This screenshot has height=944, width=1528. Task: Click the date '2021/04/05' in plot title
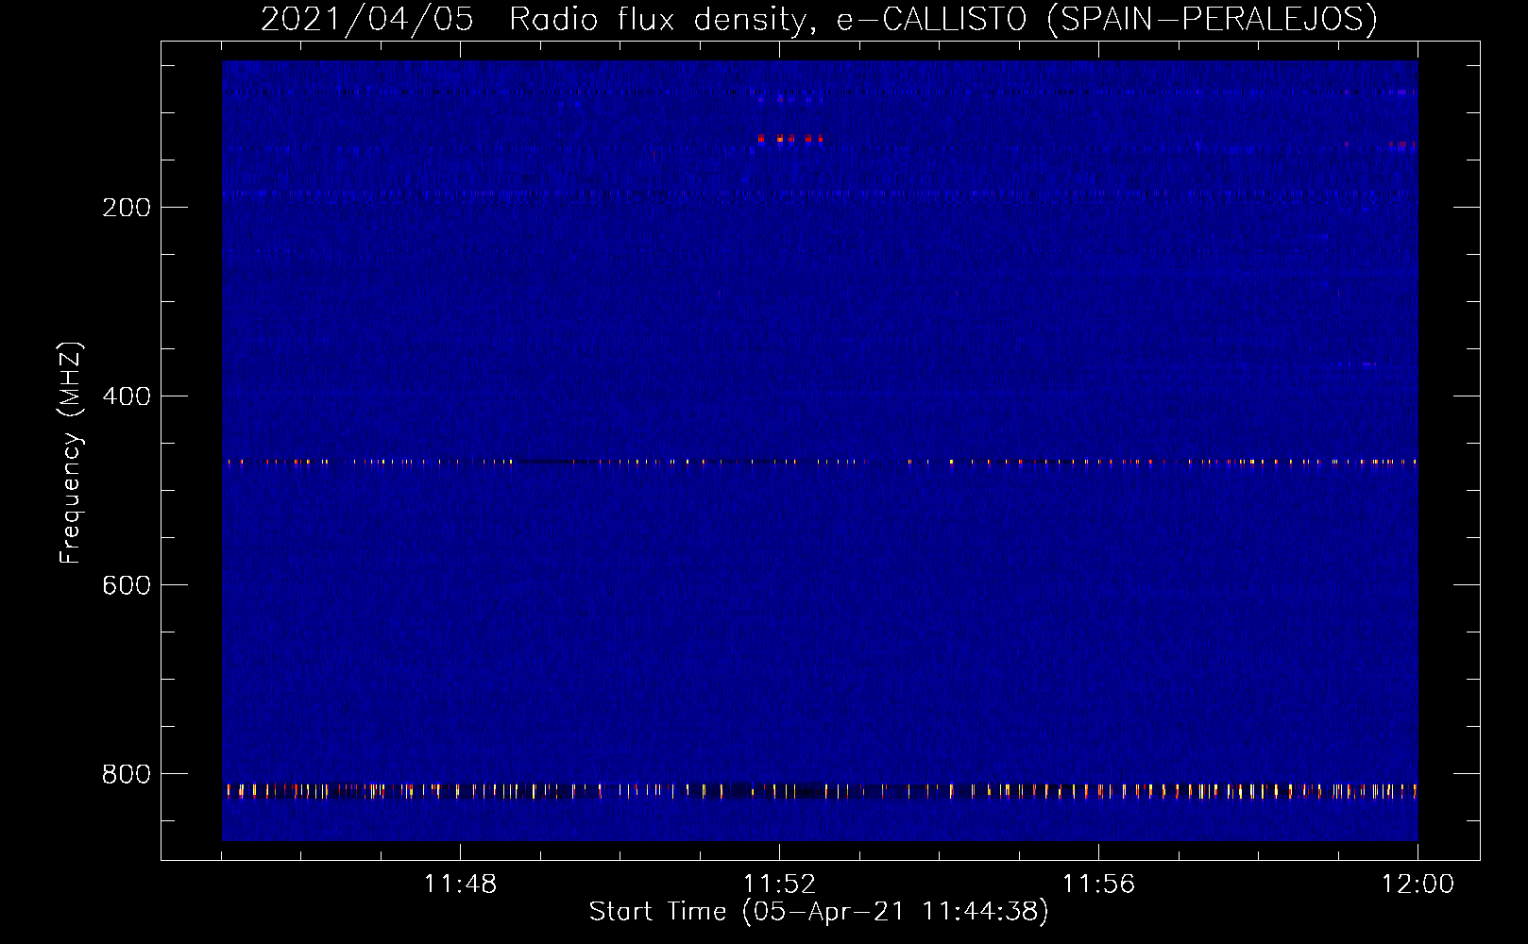pyautogui.click(x=366, y=20)
